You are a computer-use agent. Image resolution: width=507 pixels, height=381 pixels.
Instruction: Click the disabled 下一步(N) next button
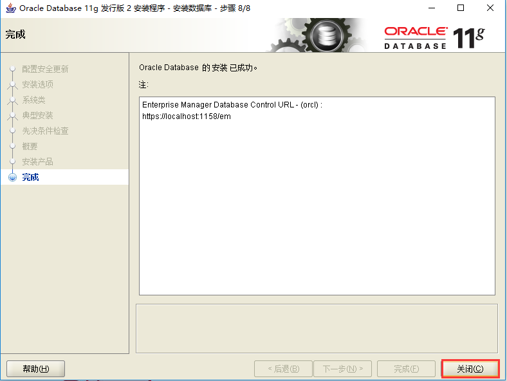342,369
